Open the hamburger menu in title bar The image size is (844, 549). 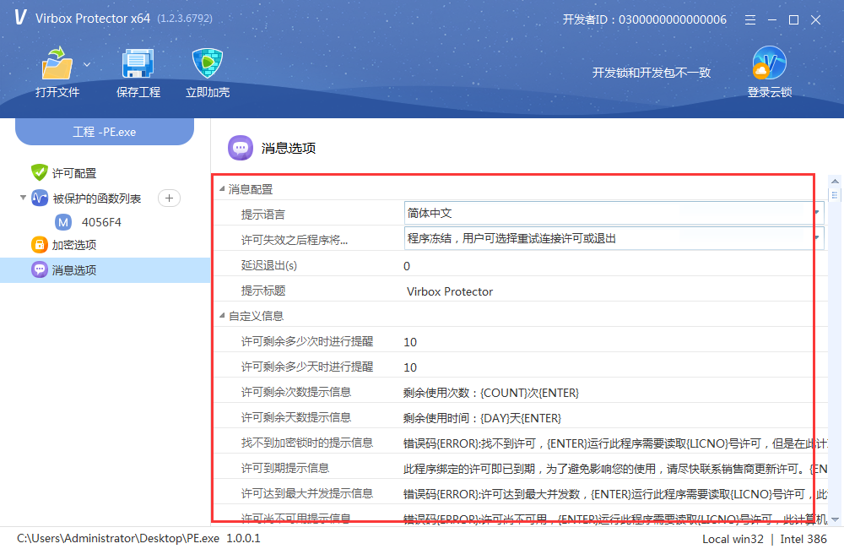pos(749,20)
